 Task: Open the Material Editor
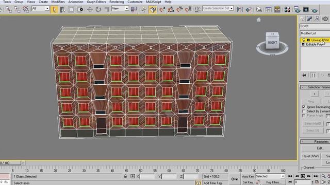[x=287, y=9]
